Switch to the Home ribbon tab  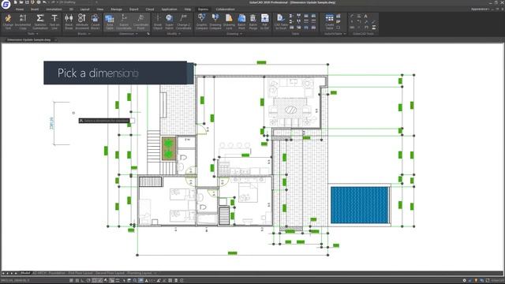(20, 9)
